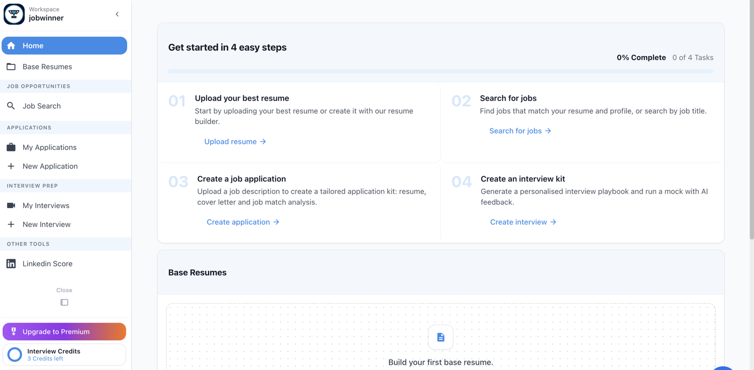The height and width of the screenshot is (370, 754).
Task: Click the LinkedIn logo icon
Action: 11,264
